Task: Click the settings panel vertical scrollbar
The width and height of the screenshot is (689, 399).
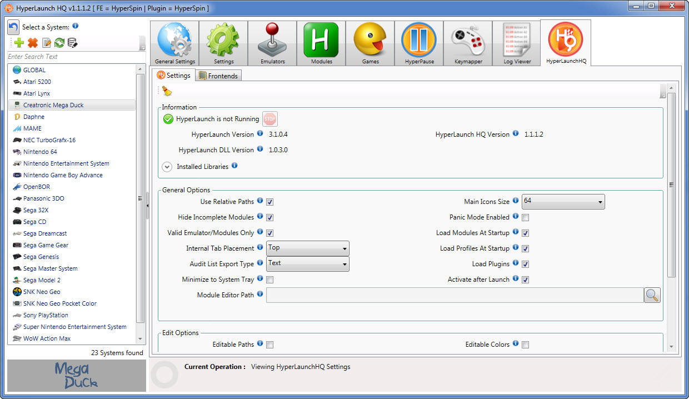Action: click(x=671, y=185)
